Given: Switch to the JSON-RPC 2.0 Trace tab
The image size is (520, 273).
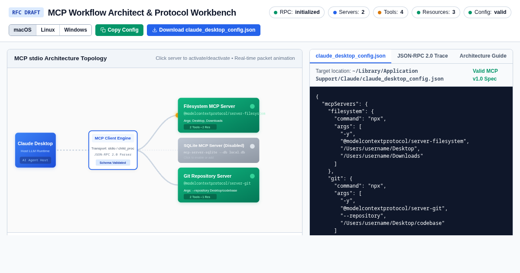Looking at the screenshot, I should click(422, 56).
